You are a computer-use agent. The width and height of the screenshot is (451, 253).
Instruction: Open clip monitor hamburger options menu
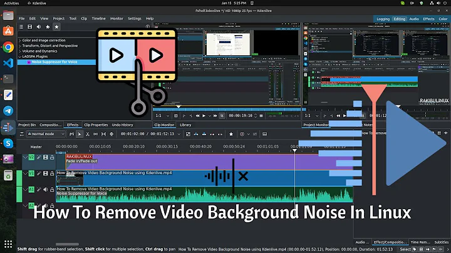[261, 116]
